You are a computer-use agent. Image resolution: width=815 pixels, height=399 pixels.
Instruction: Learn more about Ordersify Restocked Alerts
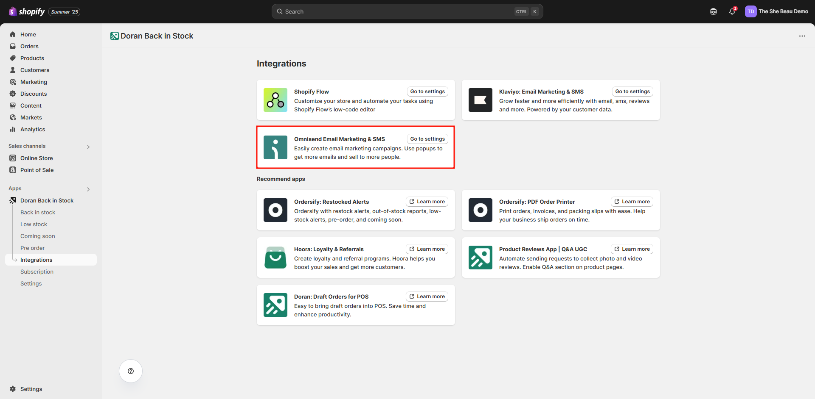427,202
